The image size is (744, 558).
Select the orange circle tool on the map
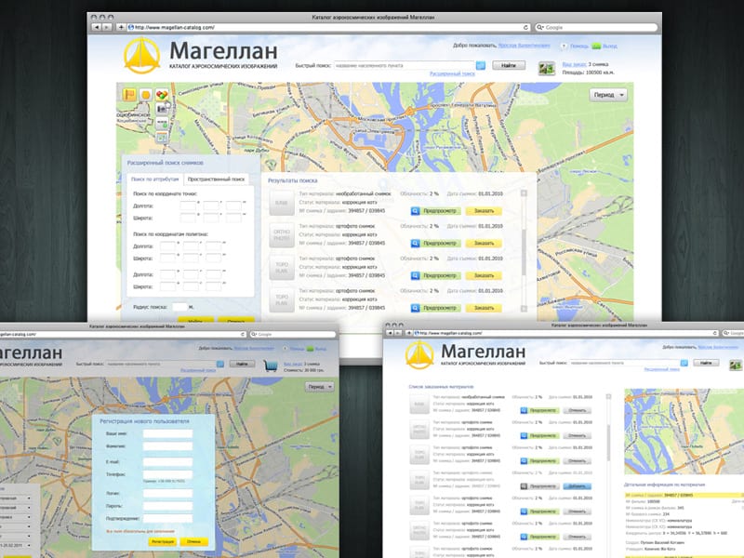click(146, 95)
